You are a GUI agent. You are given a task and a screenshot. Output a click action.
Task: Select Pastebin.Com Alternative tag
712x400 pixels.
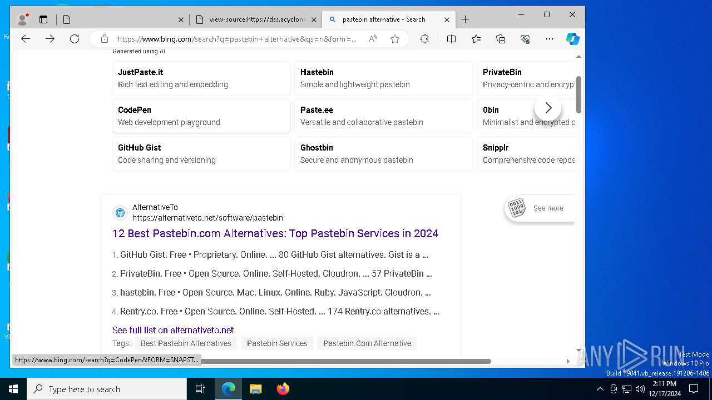click(367, 343)
